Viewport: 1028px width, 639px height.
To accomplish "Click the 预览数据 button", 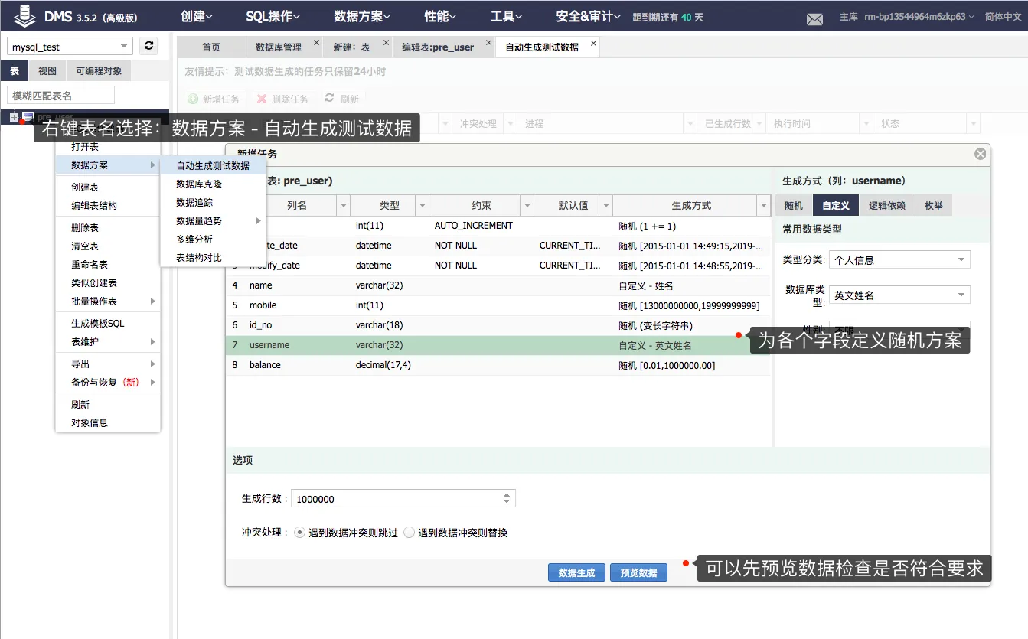I will coord(638,572).
